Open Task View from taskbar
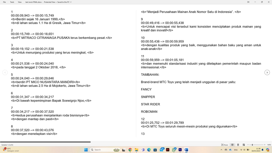 (124, 150)
